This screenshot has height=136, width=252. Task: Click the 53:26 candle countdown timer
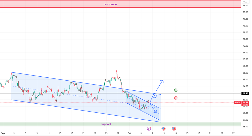point(245,105)
